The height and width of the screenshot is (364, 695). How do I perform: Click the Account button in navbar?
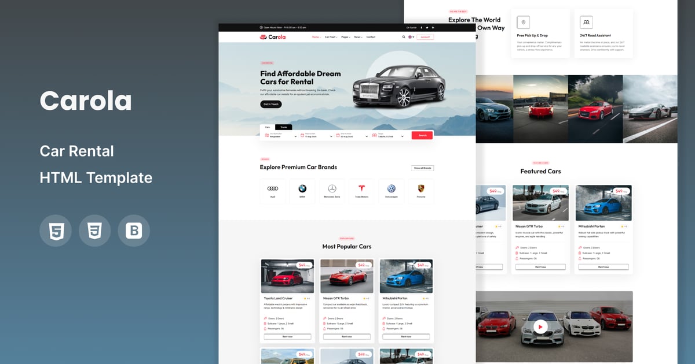(x=425, y=37)
